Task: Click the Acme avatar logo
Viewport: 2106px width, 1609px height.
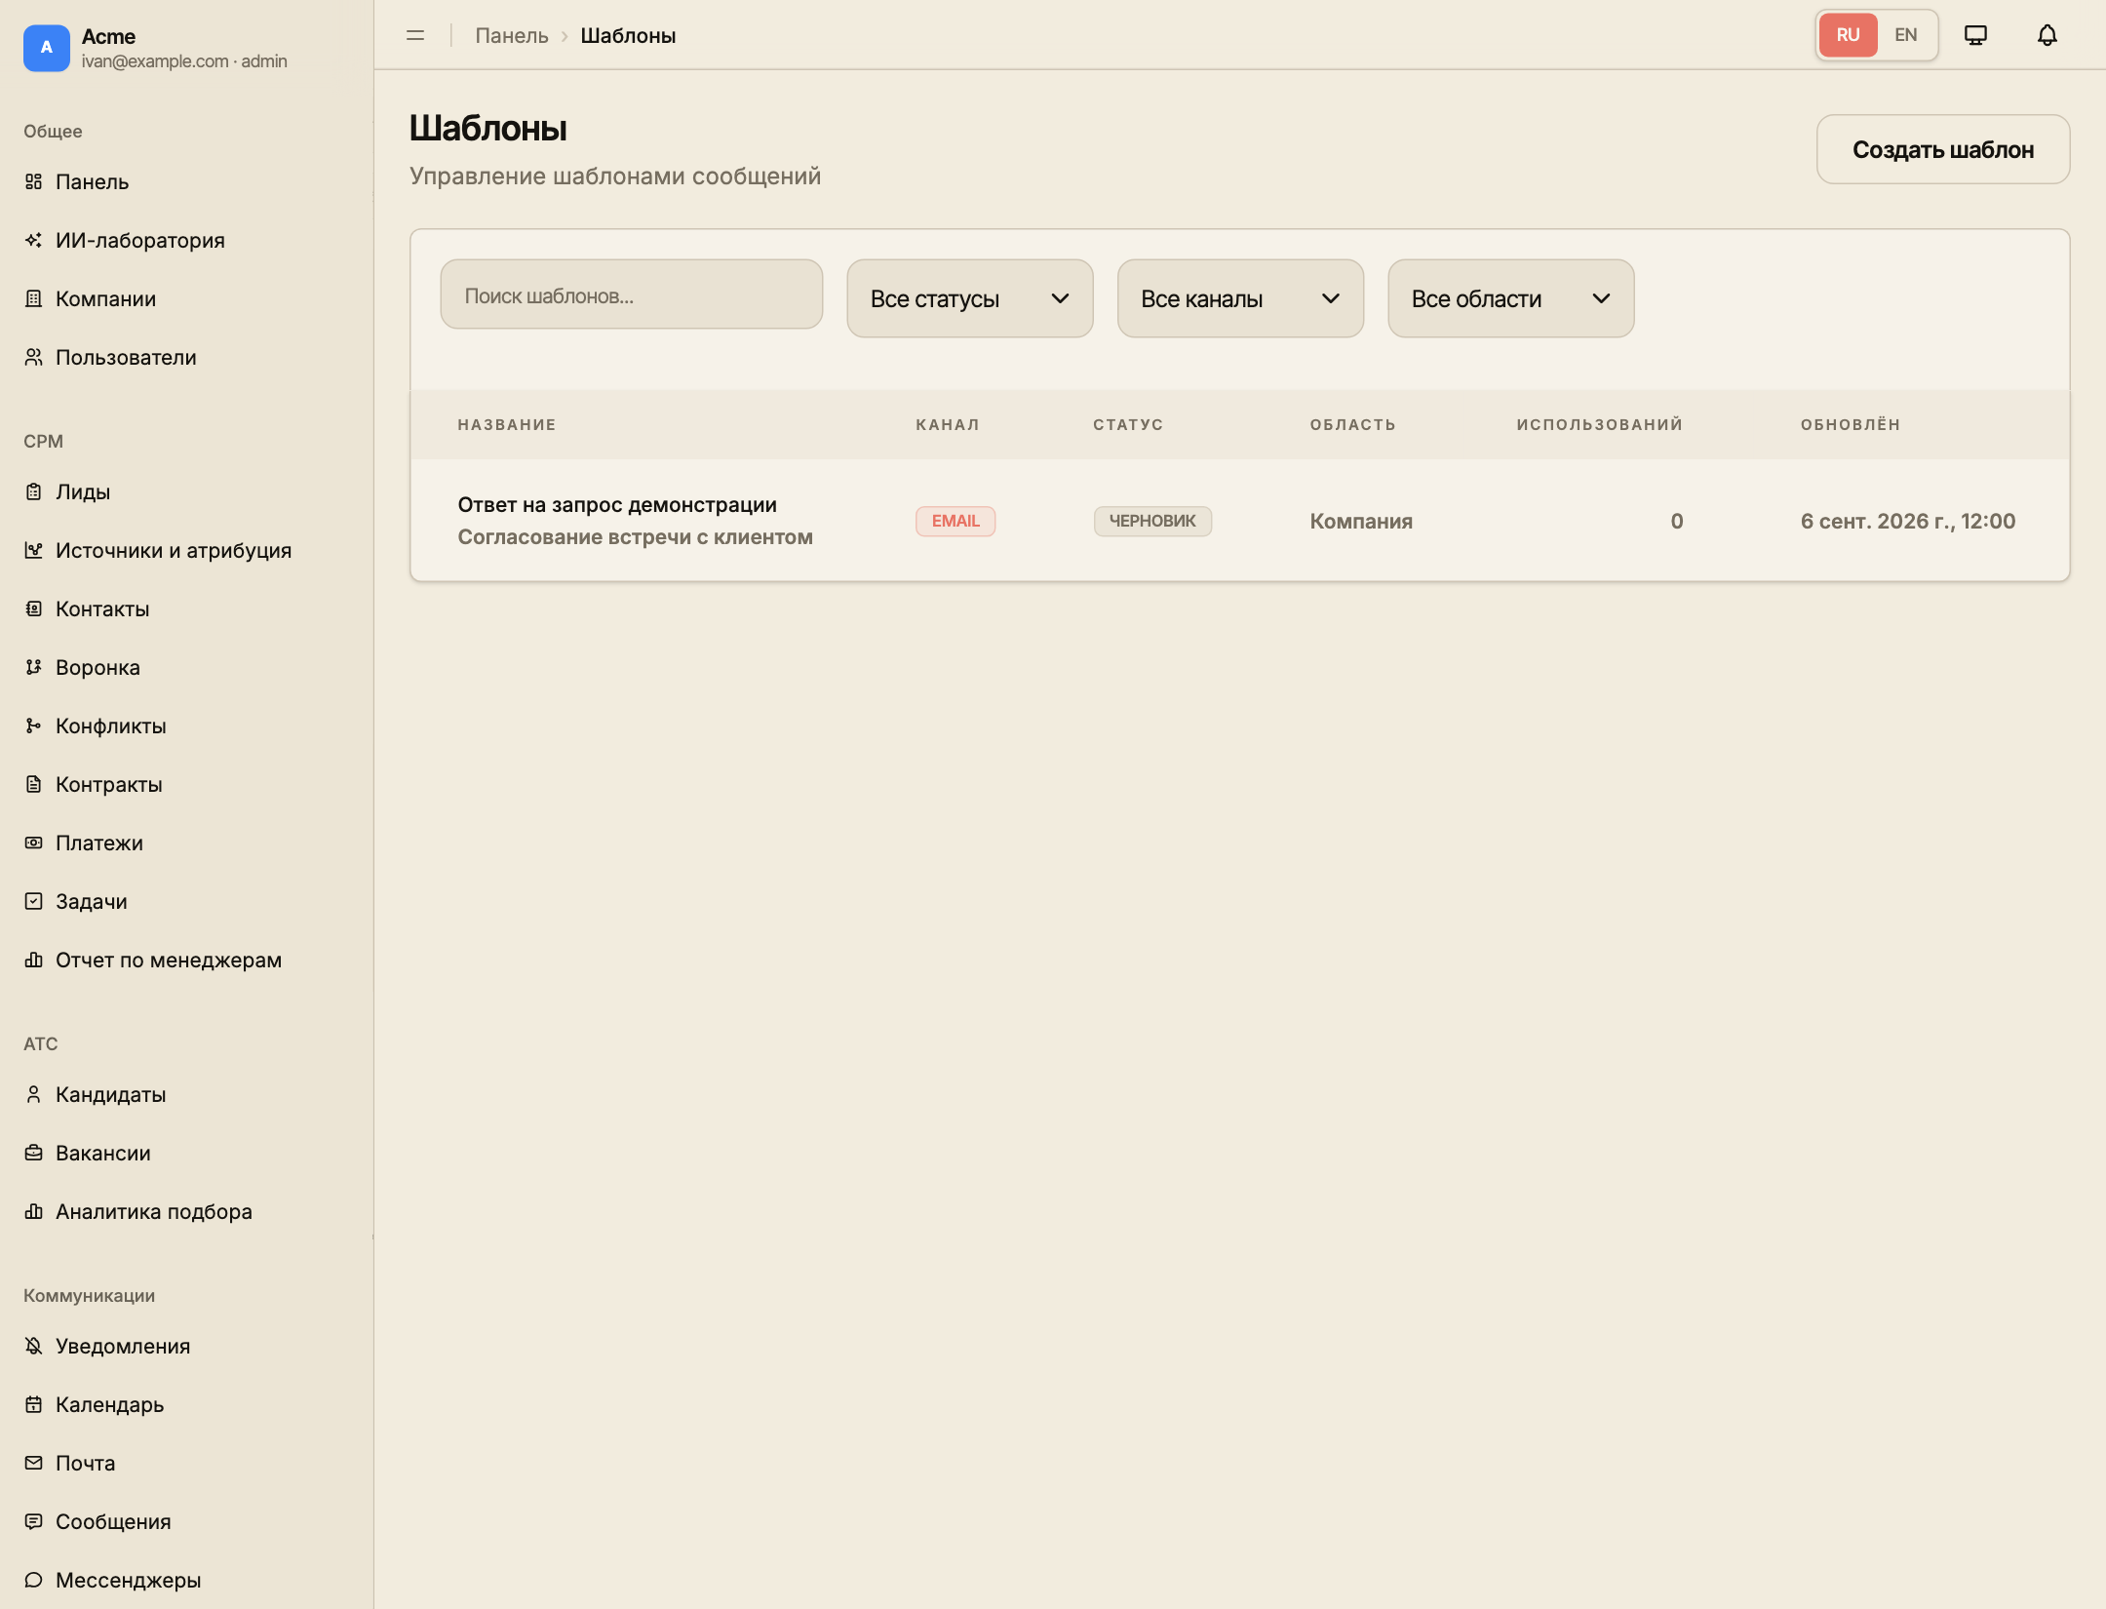Action: click(47, 48)
